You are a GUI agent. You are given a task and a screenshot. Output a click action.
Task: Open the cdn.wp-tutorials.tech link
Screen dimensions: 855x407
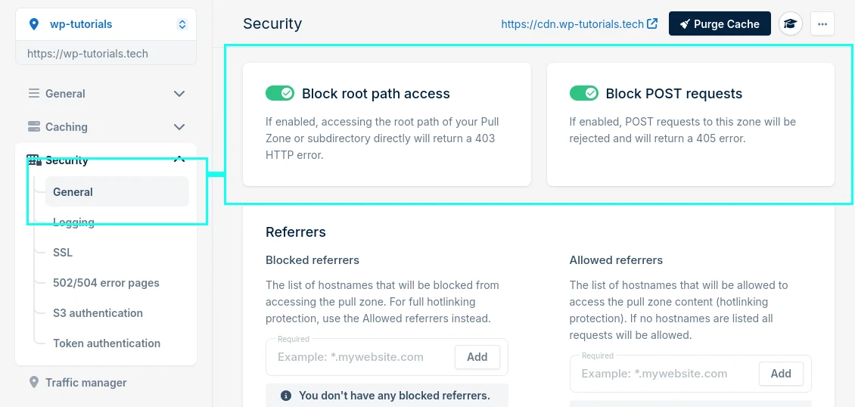point(579,24)
